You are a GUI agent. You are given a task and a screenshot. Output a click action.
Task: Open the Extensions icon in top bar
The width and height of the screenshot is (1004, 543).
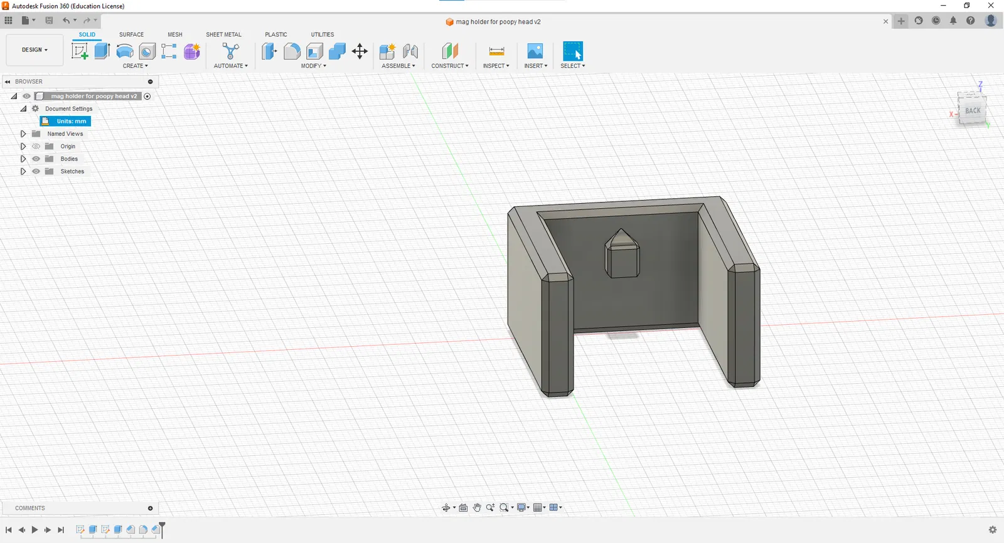click(x=919, y=21)
